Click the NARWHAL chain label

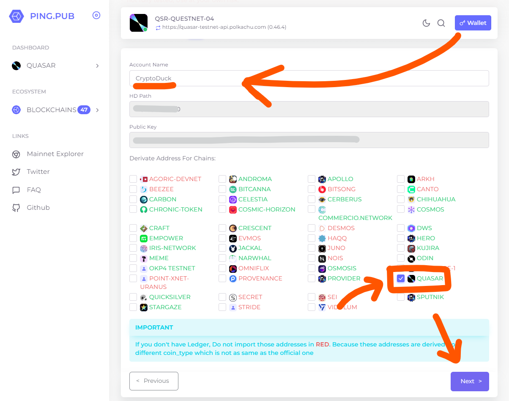point(255,258)
